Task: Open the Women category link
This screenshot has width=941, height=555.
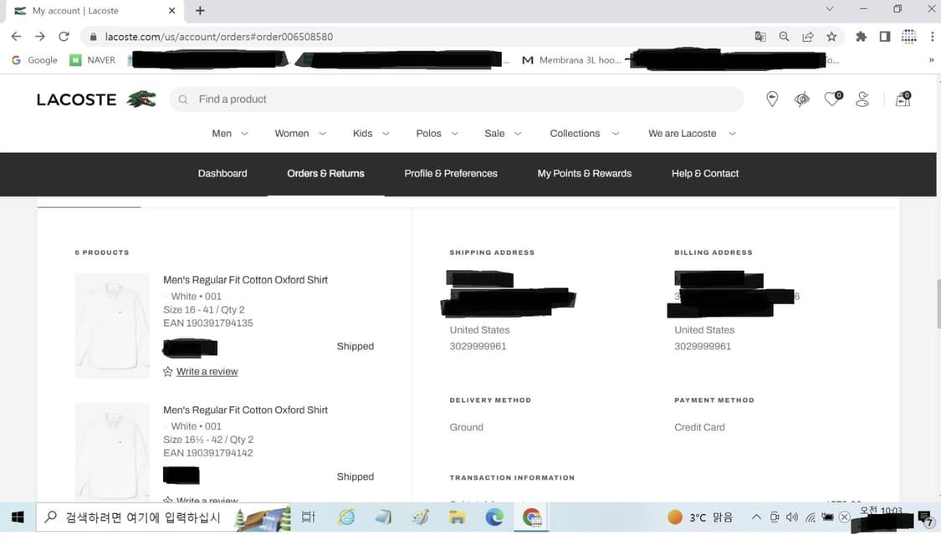Action: [x=292, y=134]
